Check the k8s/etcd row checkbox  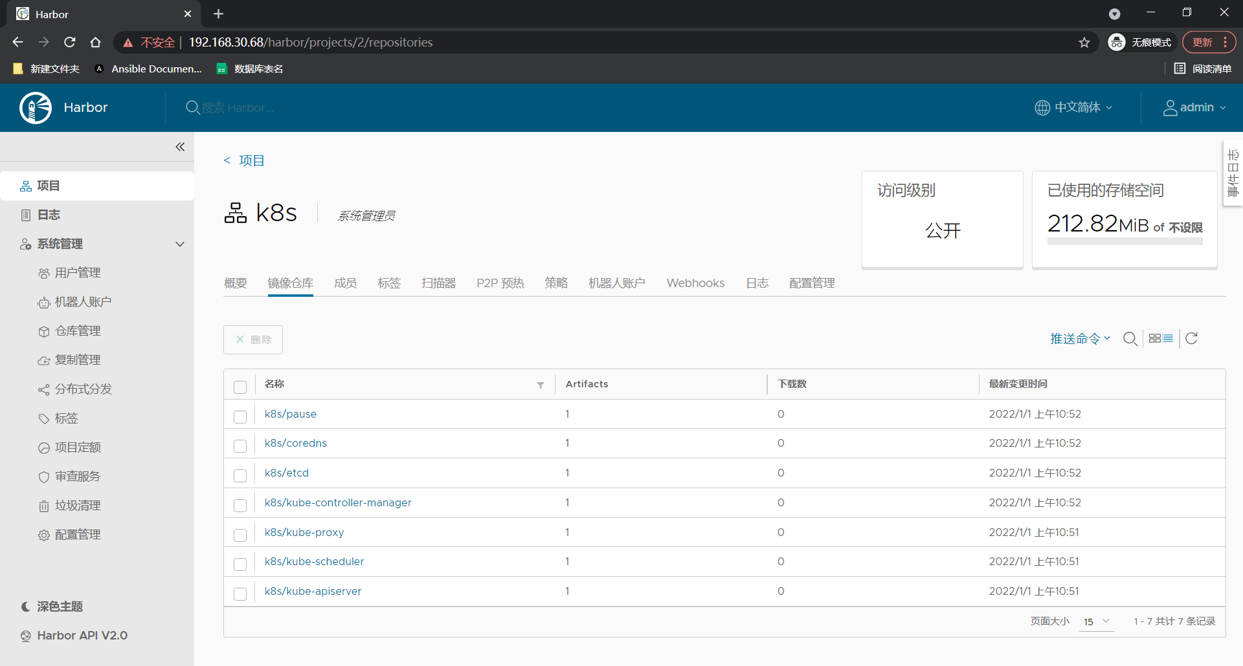[x=240, y=475]
